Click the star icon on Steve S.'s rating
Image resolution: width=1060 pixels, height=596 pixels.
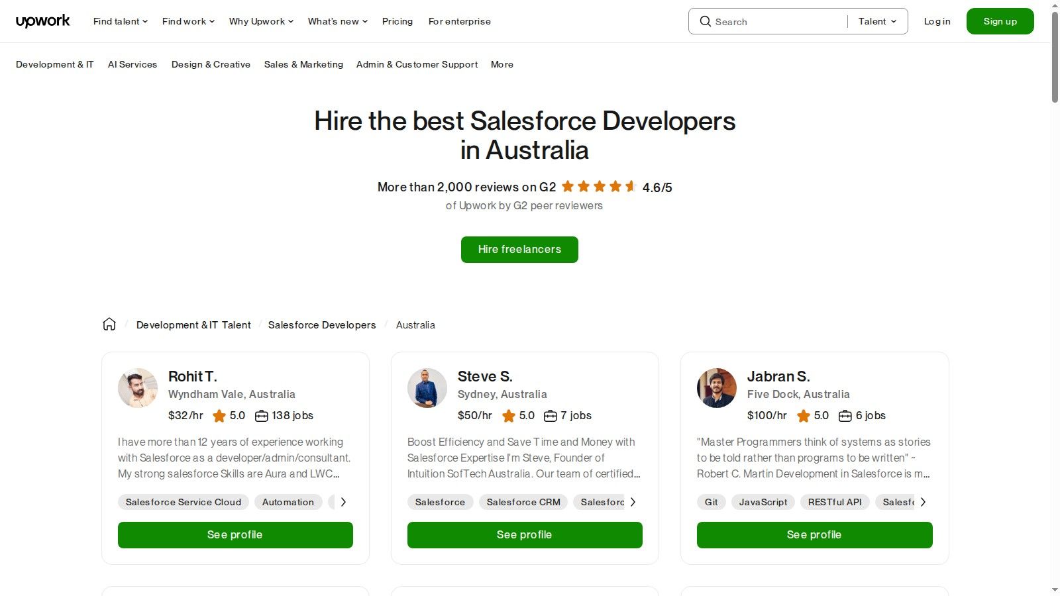tap(509, 416)
